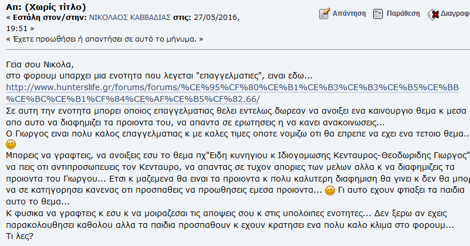
Task: Click the red X Διαγραφή icon
Action: (x=434, y=14)
